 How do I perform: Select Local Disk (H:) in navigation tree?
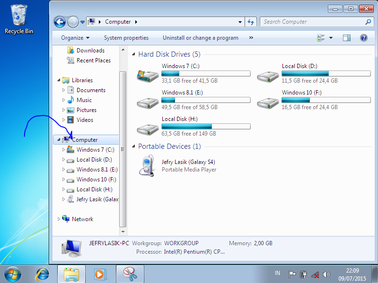tap(95, 189)
